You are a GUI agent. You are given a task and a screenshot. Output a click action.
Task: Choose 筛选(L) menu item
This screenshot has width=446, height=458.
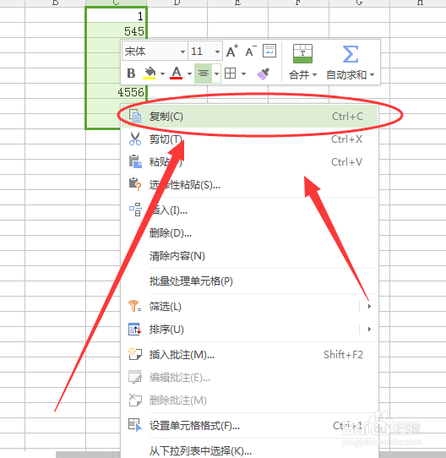pyautogui.click(x=249, y=307)
